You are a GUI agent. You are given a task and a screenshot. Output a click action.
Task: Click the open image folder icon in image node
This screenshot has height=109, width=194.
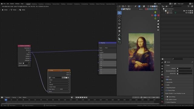pyautogui.click(x=66, y=78)
